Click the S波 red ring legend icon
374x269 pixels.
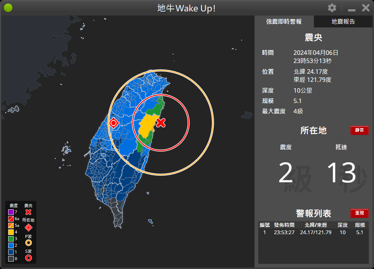[x=28, y=258]
